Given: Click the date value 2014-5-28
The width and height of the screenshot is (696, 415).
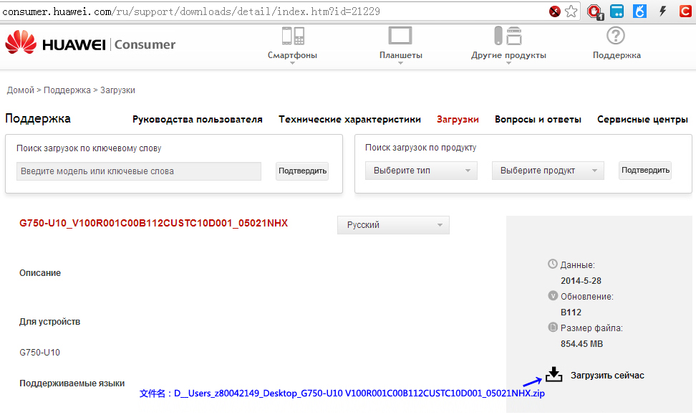Looking at the screenshot, I should click(x=581, y=281).
